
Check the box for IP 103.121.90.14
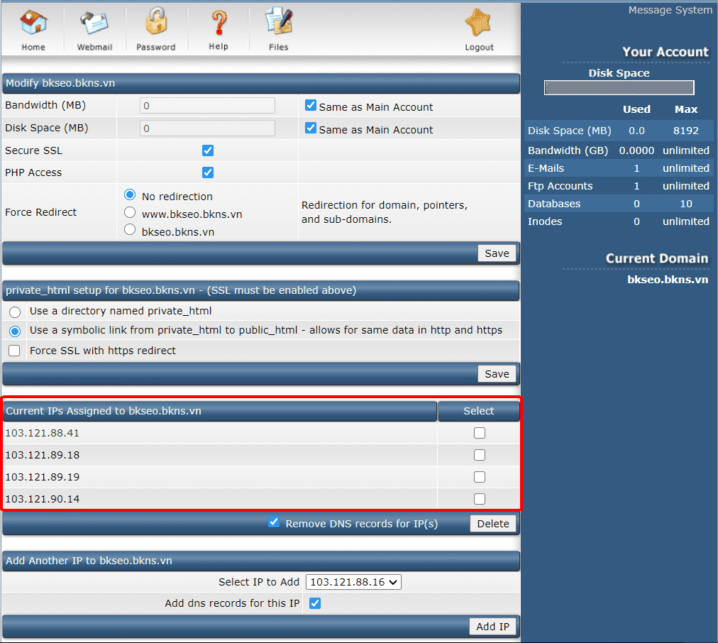coord(480,499)
